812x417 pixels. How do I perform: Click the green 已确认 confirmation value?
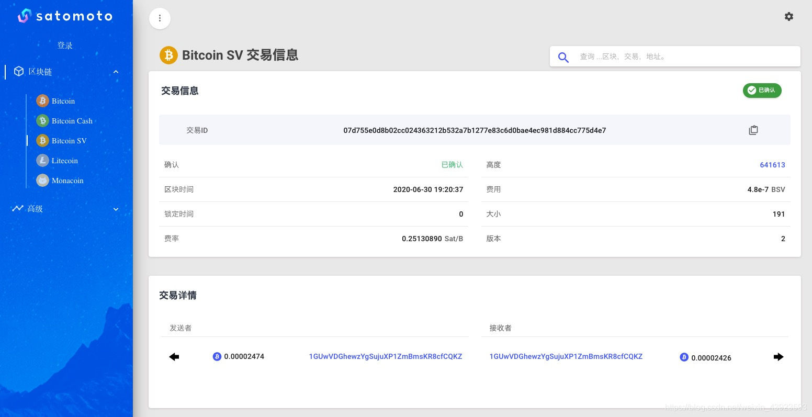point(452,165)
